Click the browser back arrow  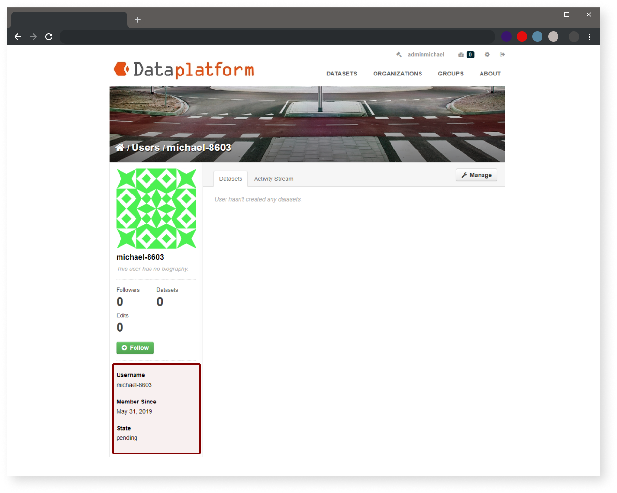(x=18, y=37)
